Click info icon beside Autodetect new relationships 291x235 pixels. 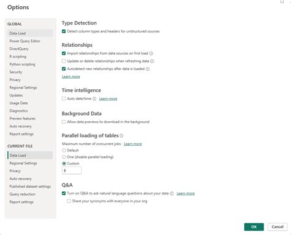[147, 69]
